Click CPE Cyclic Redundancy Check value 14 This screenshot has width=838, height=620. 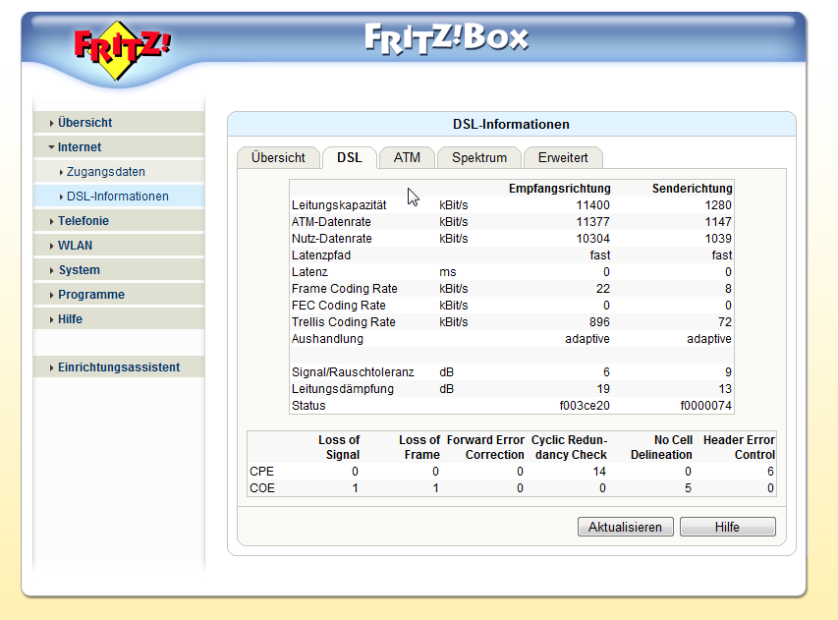(599, 472)
